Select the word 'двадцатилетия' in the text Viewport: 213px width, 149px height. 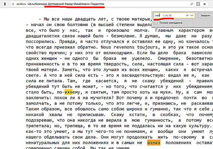(43, 36)
